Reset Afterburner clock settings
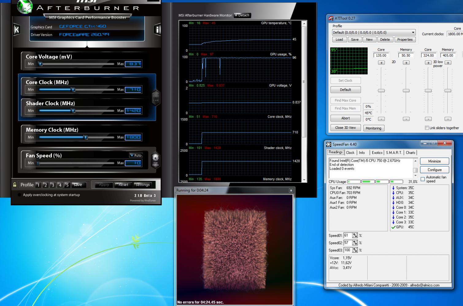The height and width of the screenshot is (306, 463). click(x=123, y=185)
